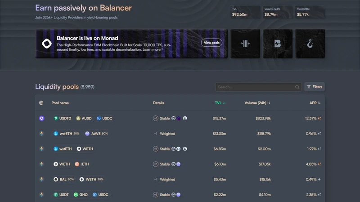Sort pools by TVL column
This screenshot has height=202, width=360.
coord(220,103)
